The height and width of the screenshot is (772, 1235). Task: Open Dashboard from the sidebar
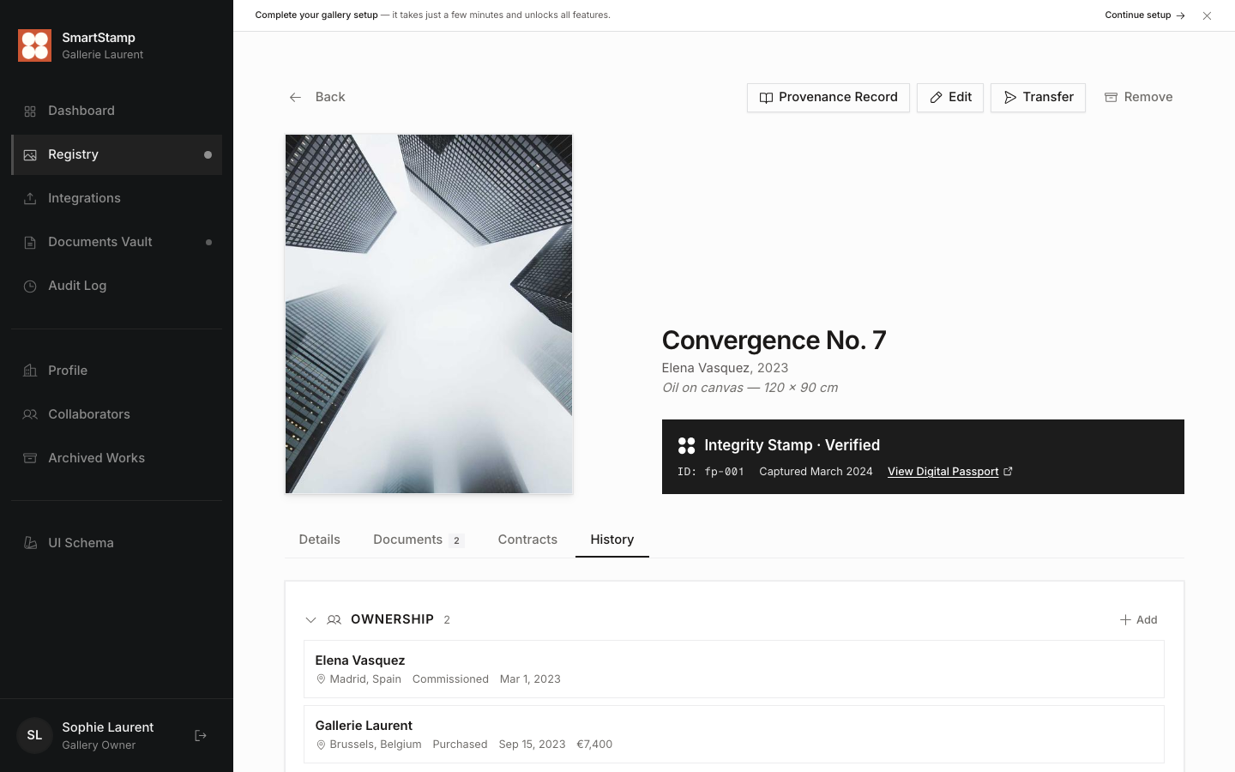click(117, 111)
